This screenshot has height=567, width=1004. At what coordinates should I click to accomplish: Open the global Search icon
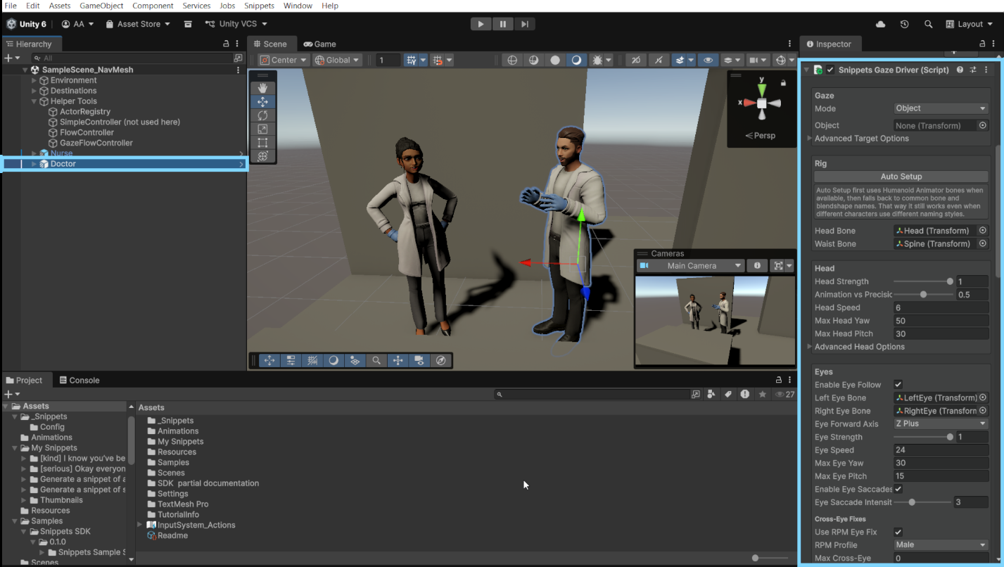[929, 24]
